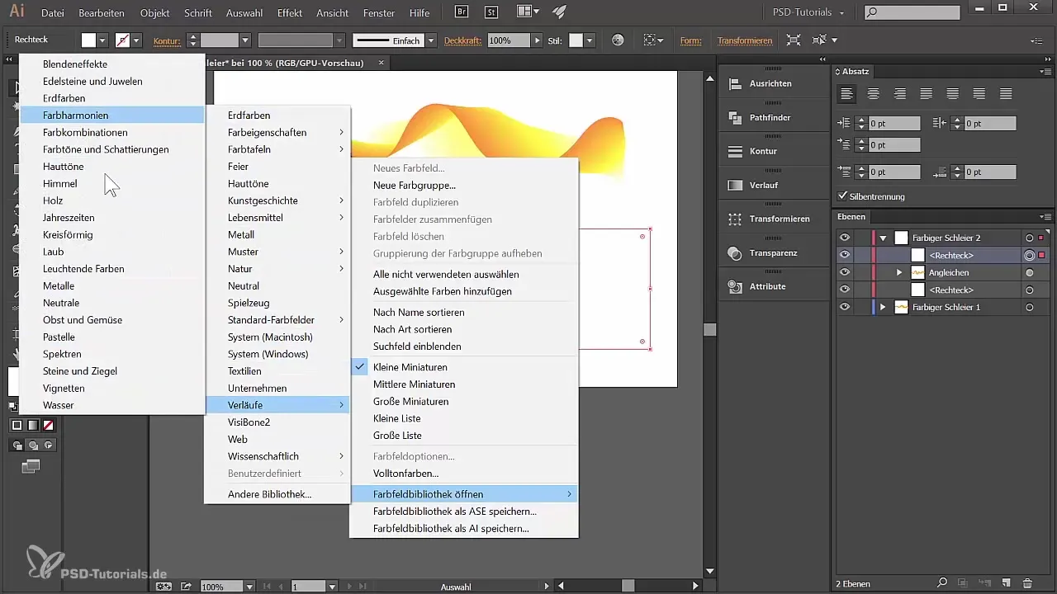Screen dimensions: 1057x594
Task: Open Ebenen panel options menu
Action: point(1045,217)
